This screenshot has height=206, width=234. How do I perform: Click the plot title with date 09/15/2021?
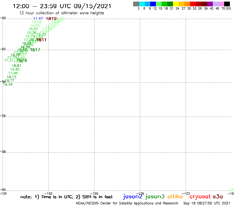[62, 6]
